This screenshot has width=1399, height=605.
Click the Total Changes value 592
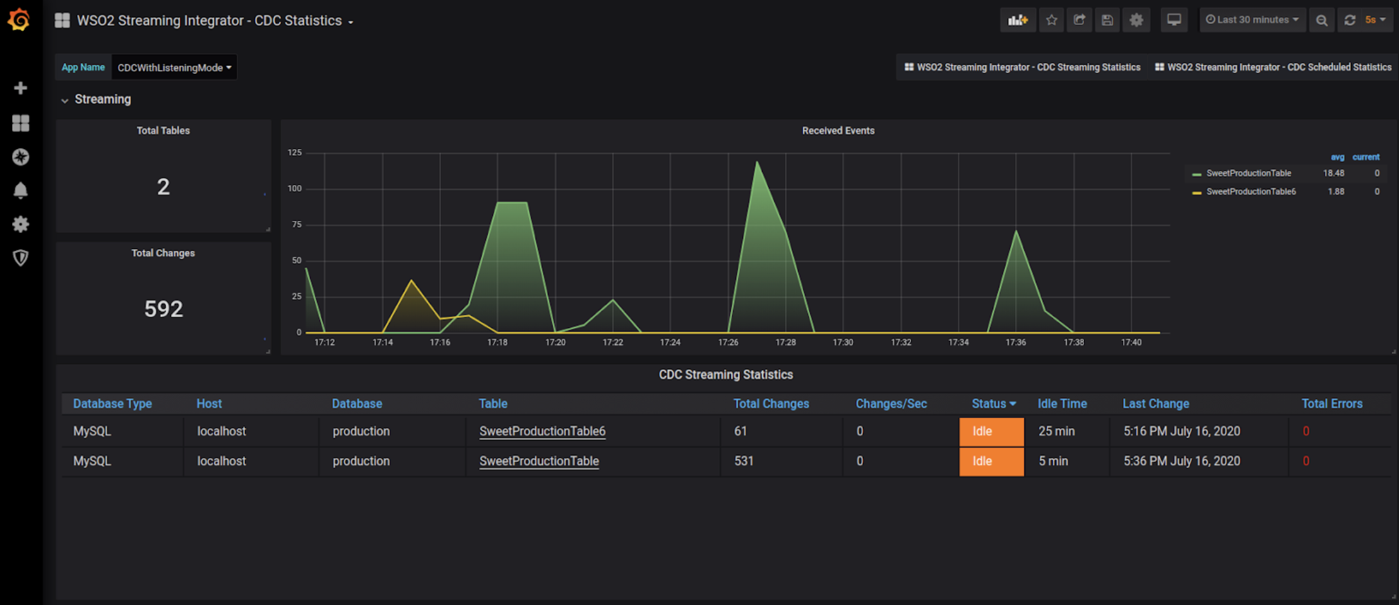pyautogui.click(x=163, y=309)
